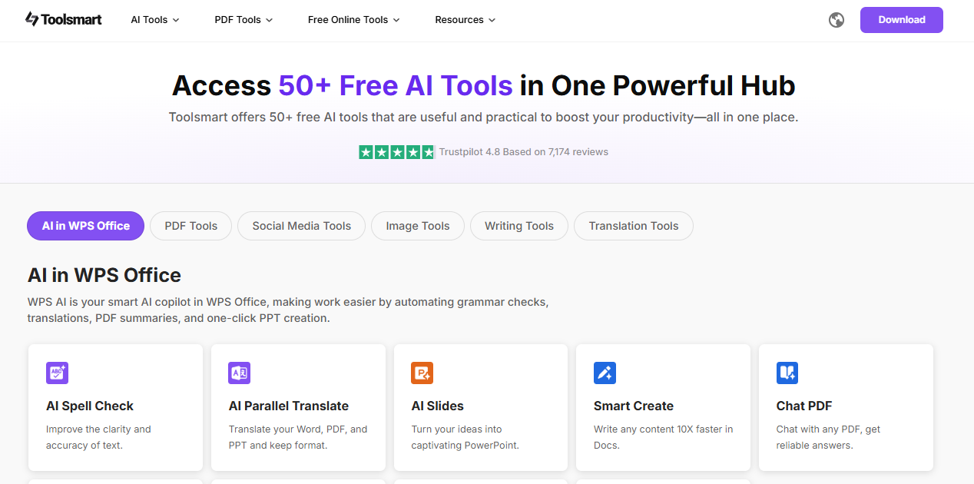Select the AI Spell Check tool icon
This screenshot has height=484, width=974.
(x=58, y=373)
